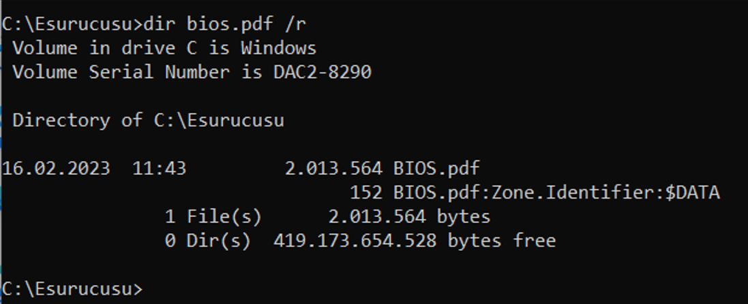Click the BIOS.pdf:Zone.Identifier:$DATA stream entry
This screenshot has height=304, width=748.
556,192
